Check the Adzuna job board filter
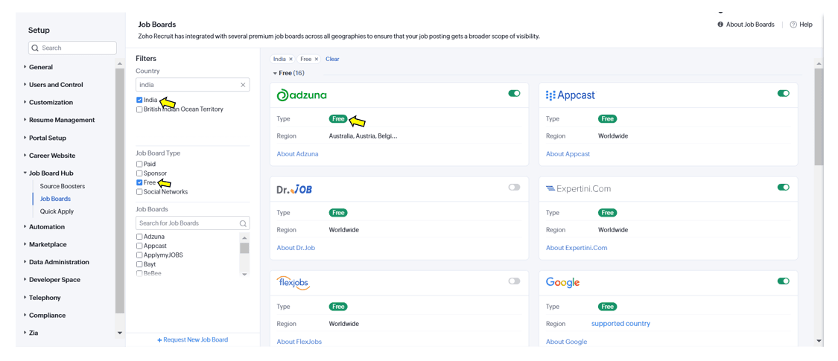 pos(139,237)
